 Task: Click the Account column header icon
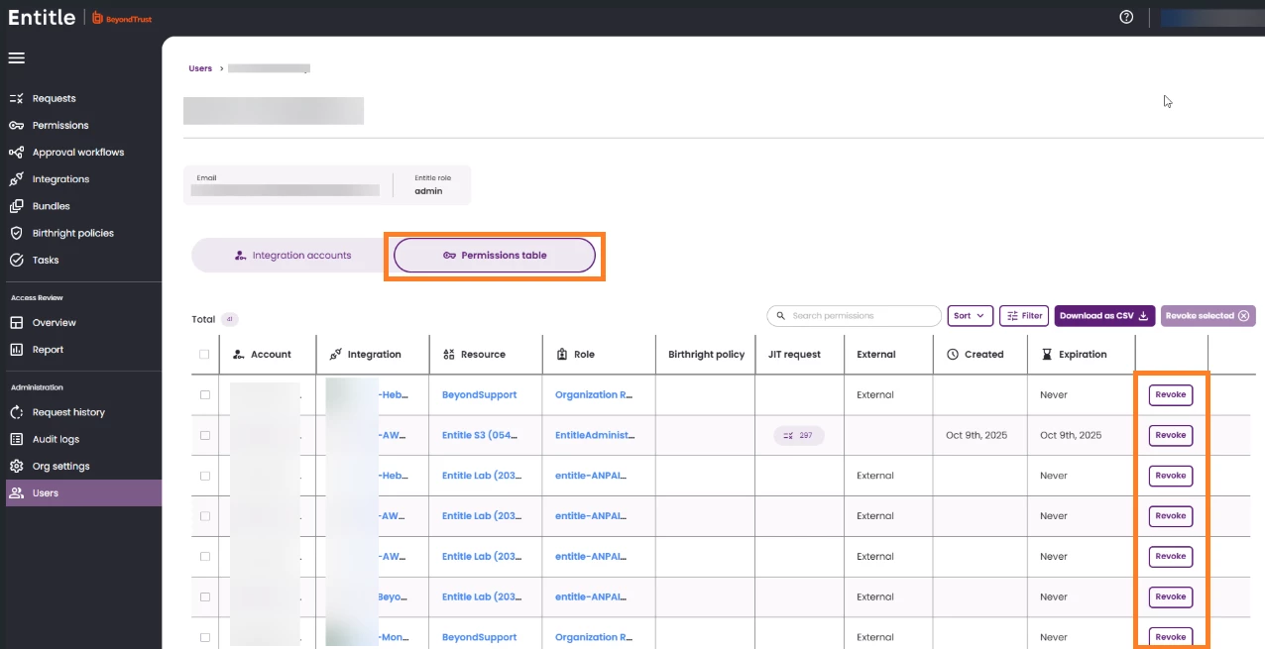pos(238,354)
